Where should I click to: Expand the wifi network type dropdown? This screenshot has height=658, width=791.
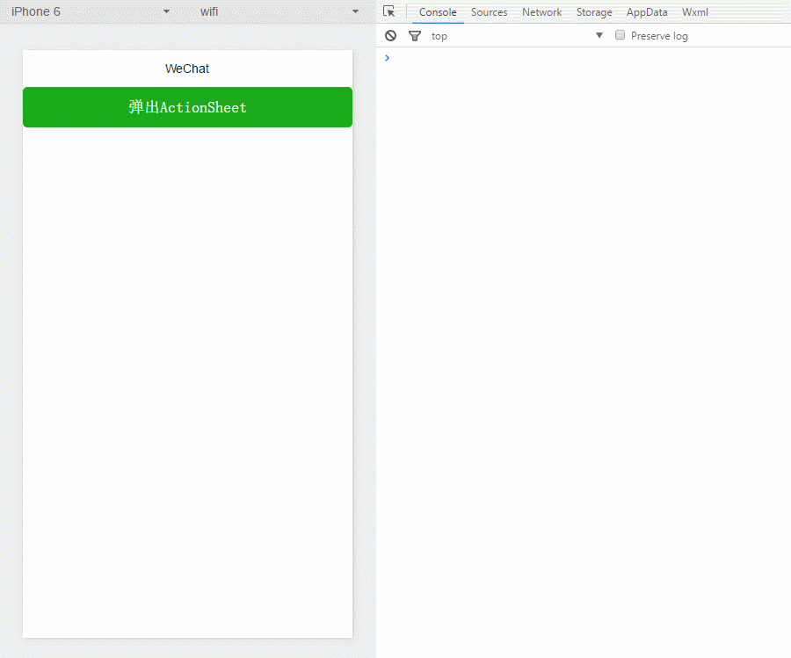click(x=279, y=11)
